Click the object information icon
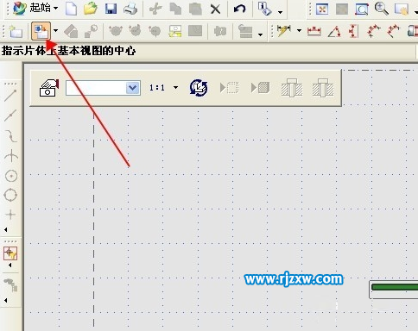The width and height of the screenshot is (418, 331). 264,9
